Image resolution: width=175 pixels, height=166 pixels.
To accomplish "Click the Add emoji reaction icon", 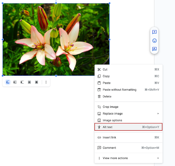I will point(154,41).
